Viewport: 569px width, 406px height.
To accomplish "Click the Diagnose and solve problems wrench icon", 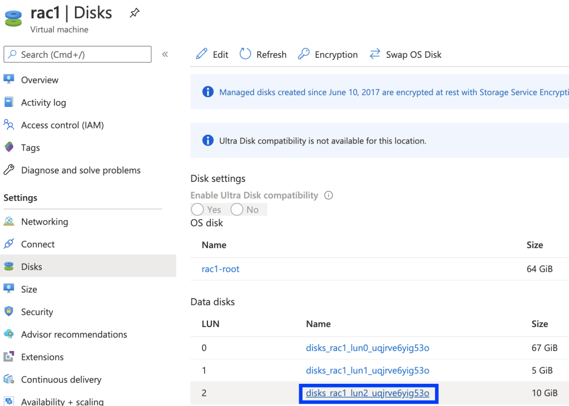I will pyautogui.click(x=9, y=170).
